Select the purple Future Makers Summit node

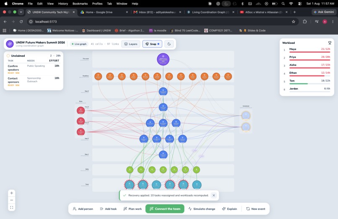pyautogui.click(x=163, y=59)
